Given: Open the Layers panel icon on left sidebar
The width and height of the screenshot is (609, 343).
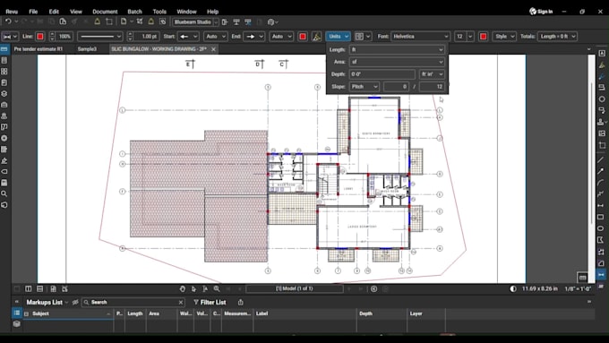Looking at the screenshot, I should click(4, 94).
